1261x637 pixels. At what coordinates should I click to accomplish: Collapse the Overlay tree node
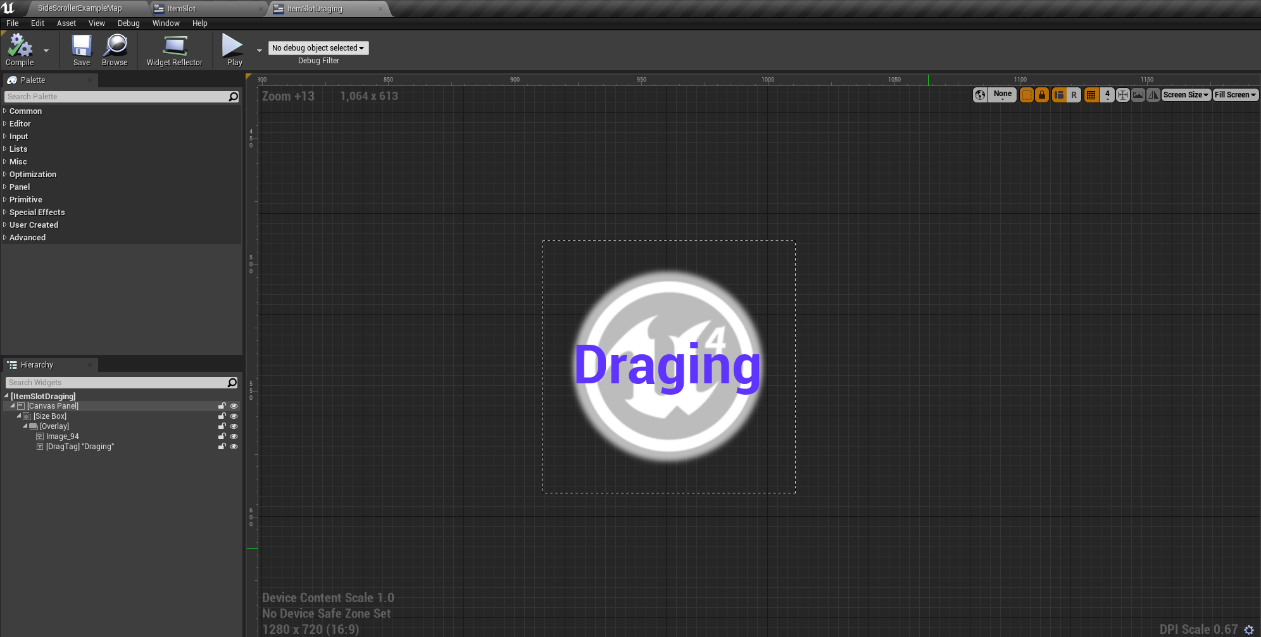click(x=25, y=426)
